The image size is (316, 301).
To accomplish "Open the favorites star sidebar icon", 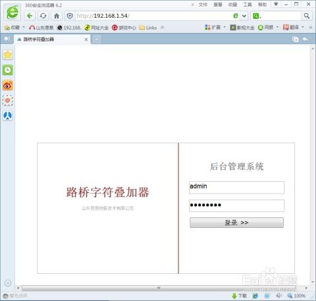I will (8, 55).
